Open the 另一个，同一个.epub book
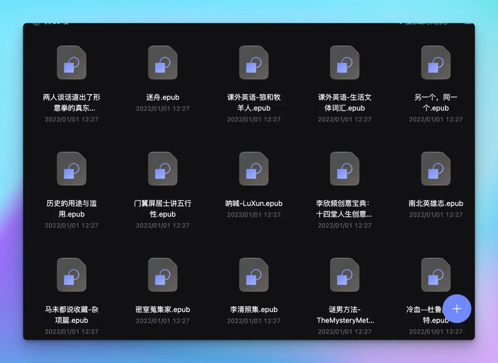 coord(435,63)
